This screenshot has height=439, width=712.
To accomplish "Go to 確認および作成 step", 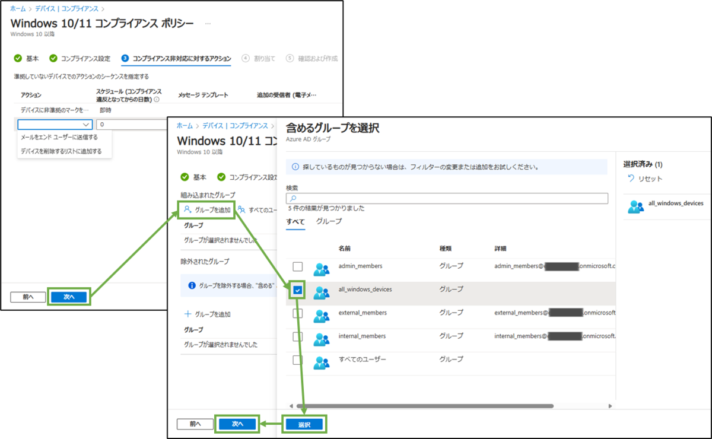I will pos(311,58).
